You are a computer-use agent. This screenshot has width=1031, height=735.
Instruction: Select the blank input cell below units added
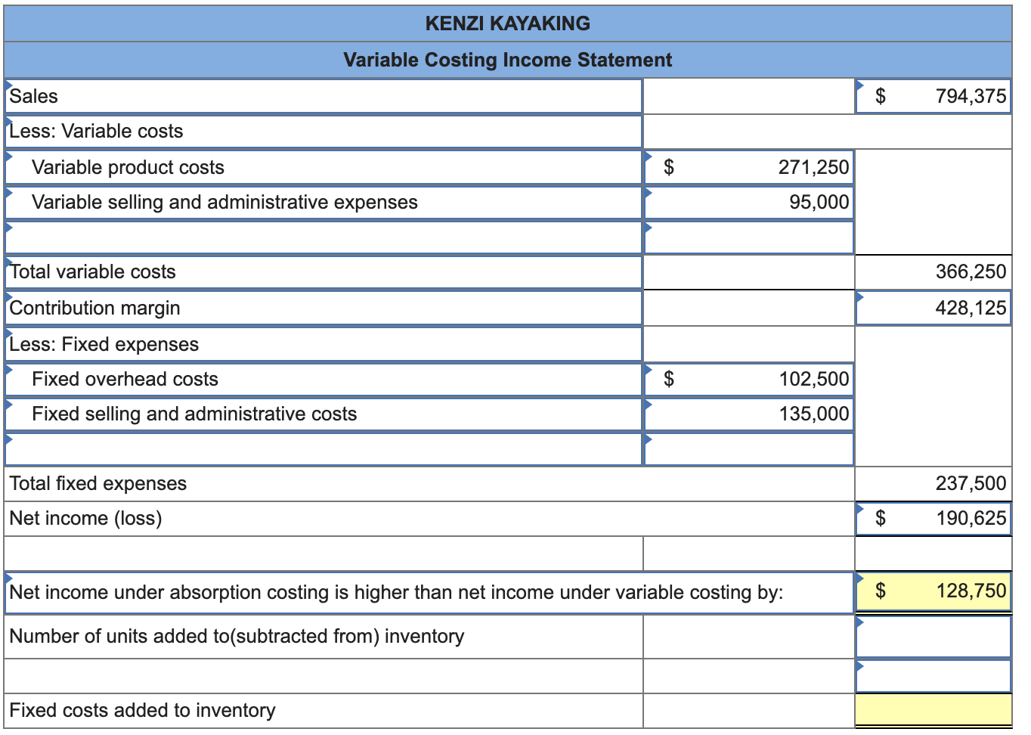pos(933,676)
